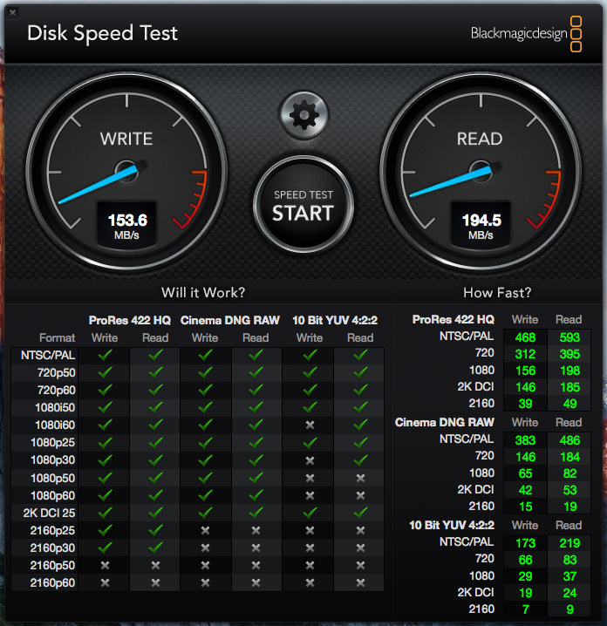Click Cinema DNG NTSC/PAL write value 383
This screenshot has width=607, height=626.
pos(525,440)
